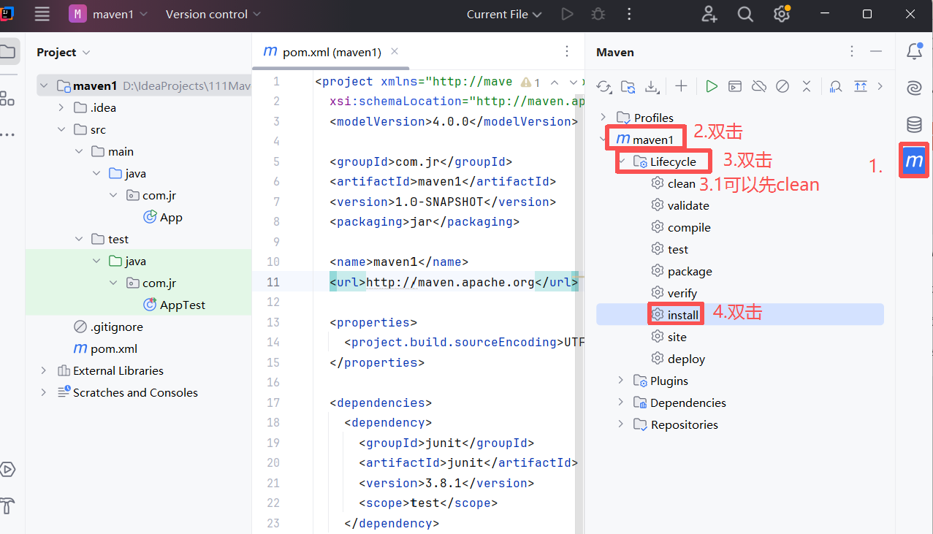Add Maven projects with plus icon
Image resolution: width=933 pixels, height=534 pixels.
tap(681, 86)
